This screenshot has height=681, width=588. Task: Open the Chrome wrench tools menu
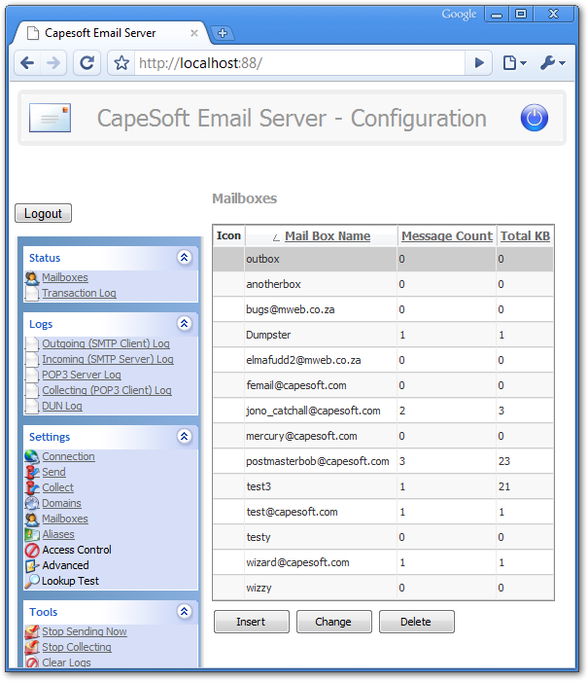(552, 63)
